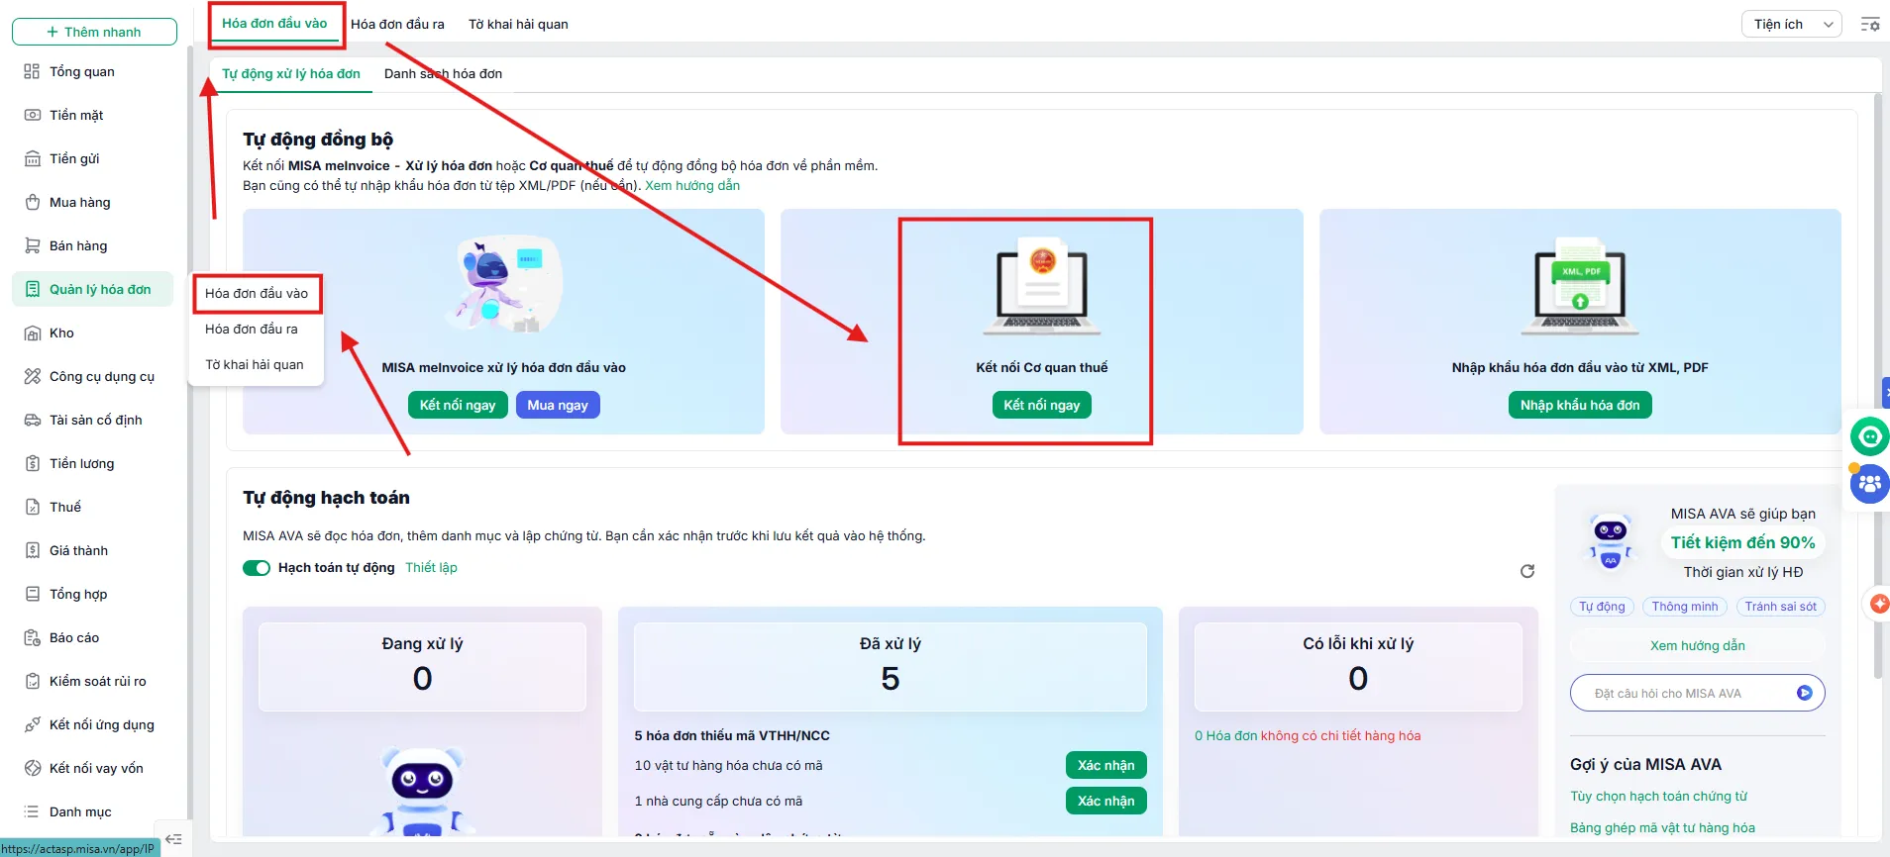Choose Tờ khai hải quan in flyout menu
1890x857 pixels.
[255, 364]
